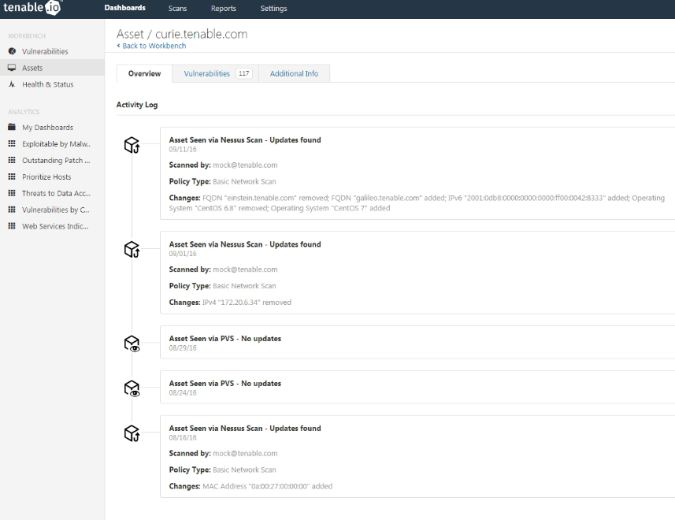Click the My Dashboards folder icon
675x520 pixels.
pos(12,127)
